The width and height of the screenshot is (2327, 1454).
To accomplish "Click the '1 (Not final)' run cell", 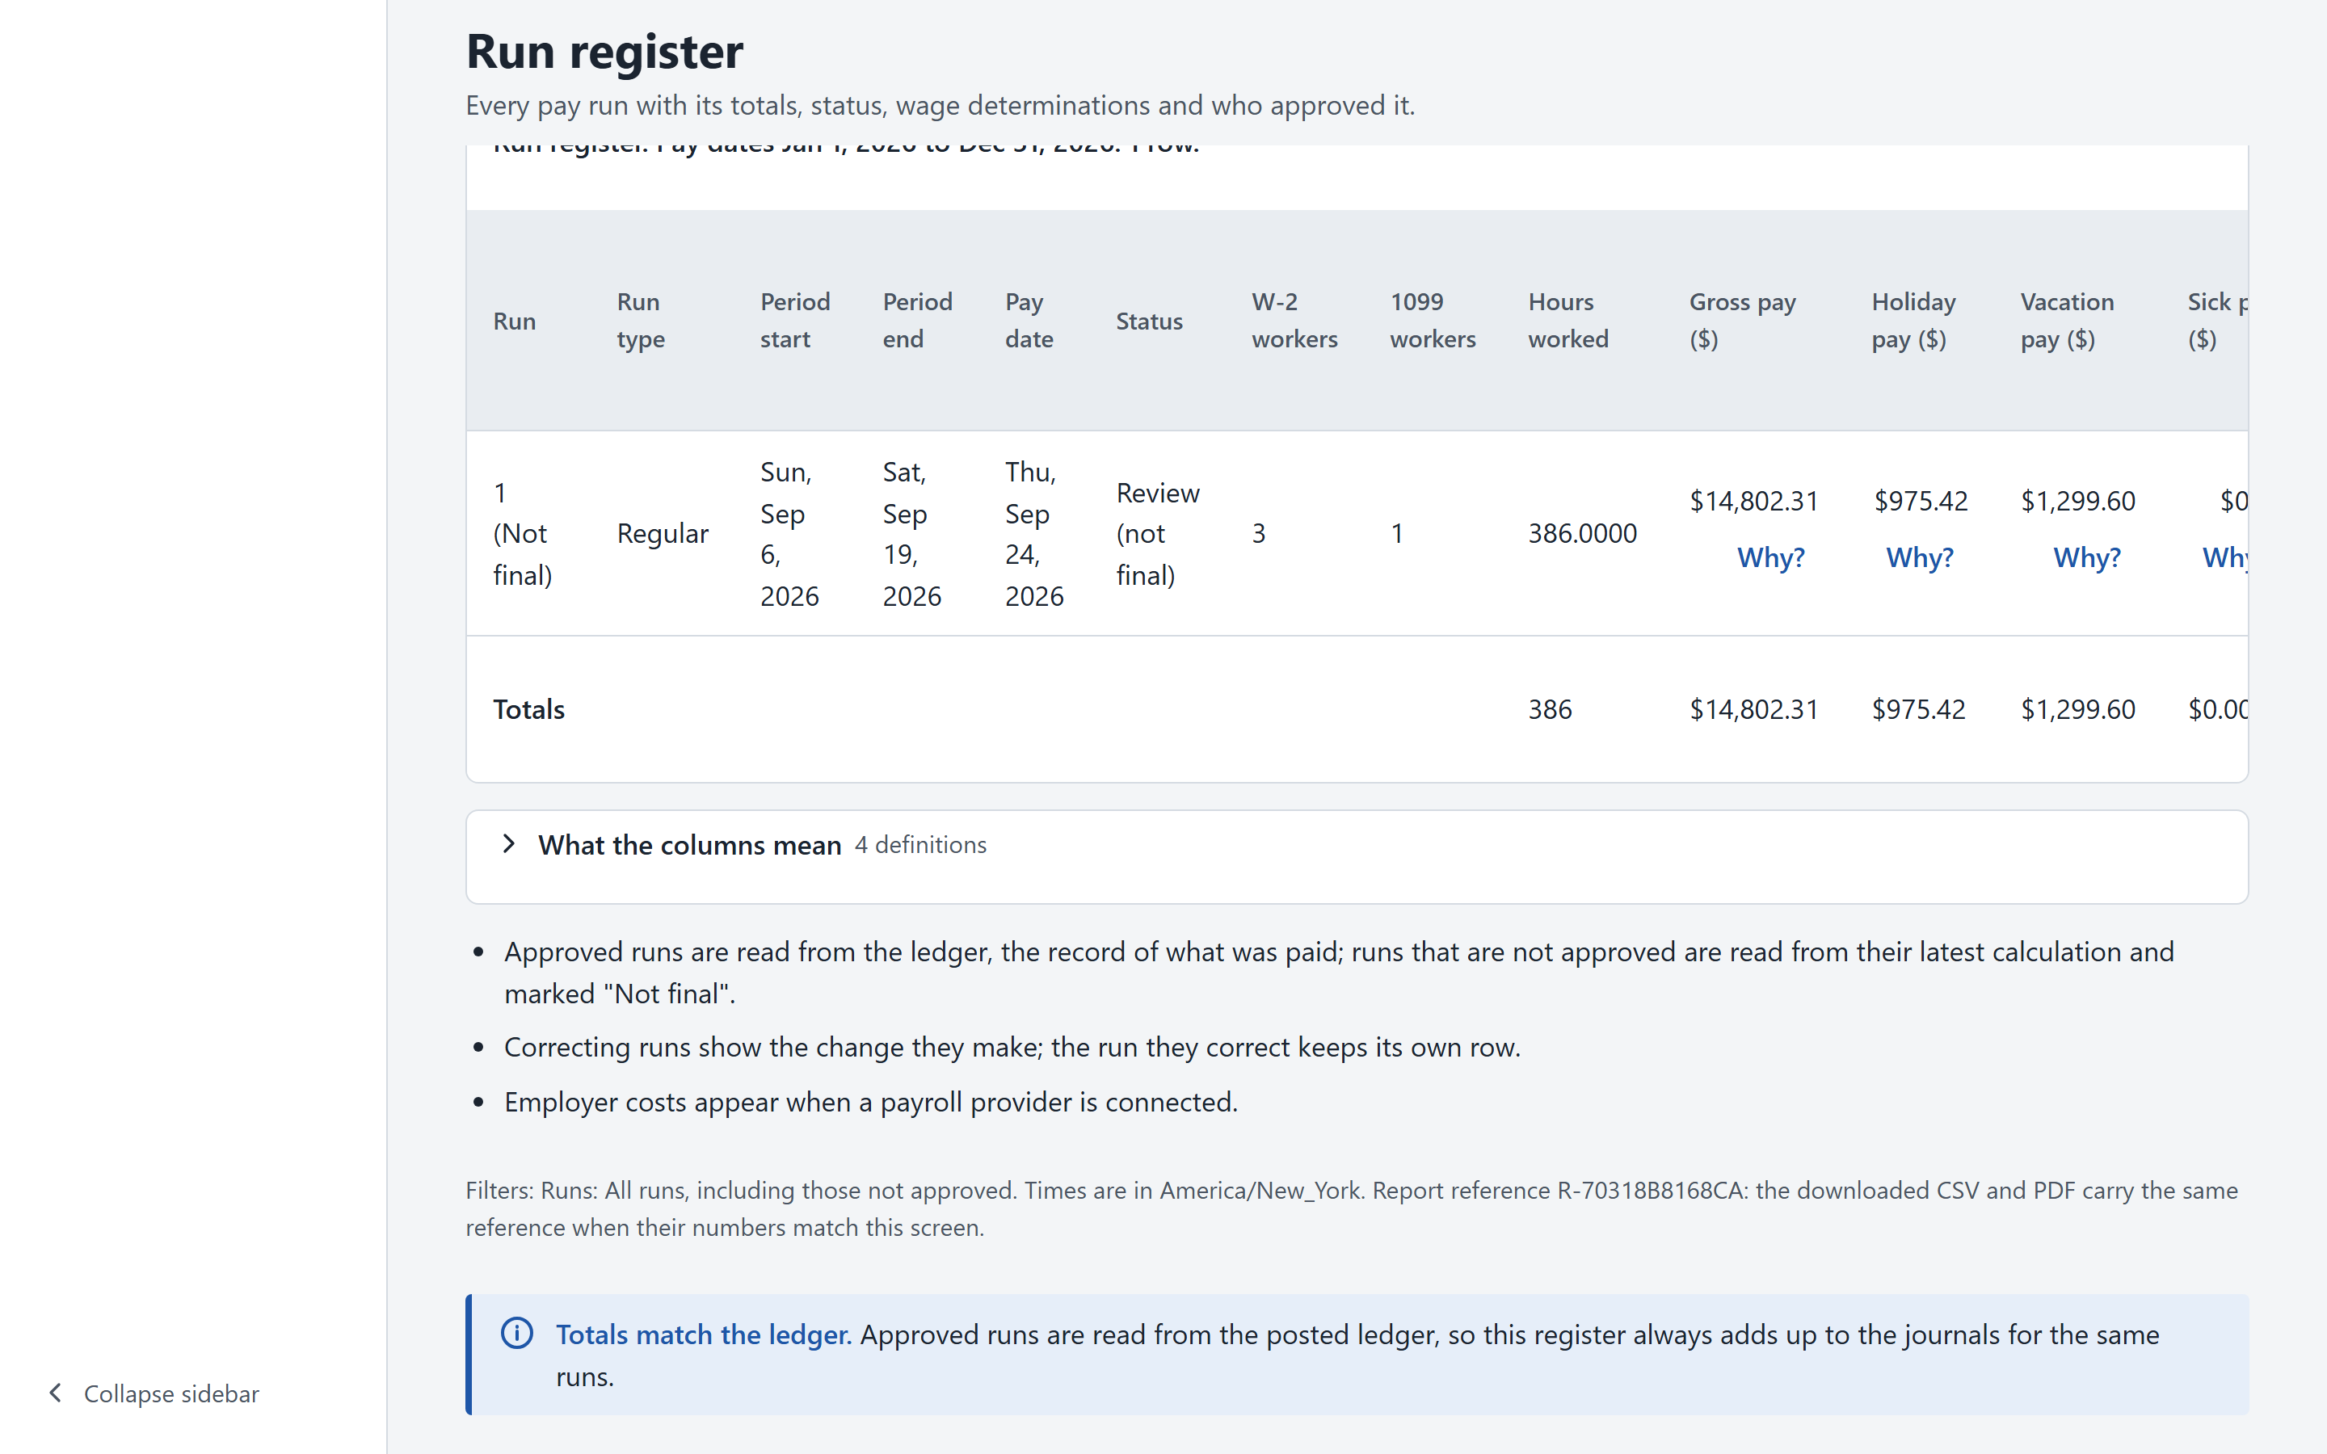I will click(522, 534).
